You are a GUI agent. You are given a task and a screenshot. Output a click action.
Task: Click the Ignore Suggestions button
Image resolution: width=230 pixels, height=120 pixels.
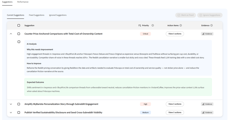[x=210, y=15]
